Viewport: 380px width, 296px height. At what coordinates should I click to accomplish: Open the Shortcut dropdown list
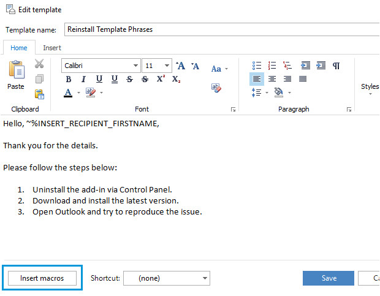point(205,278)
